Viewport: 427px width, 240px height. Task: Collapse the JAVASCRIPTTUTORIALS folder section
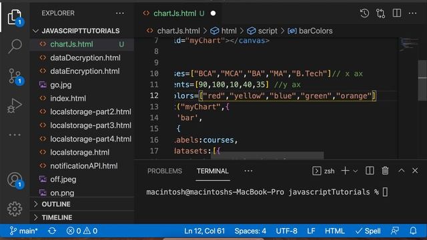(x=81, y=31)
